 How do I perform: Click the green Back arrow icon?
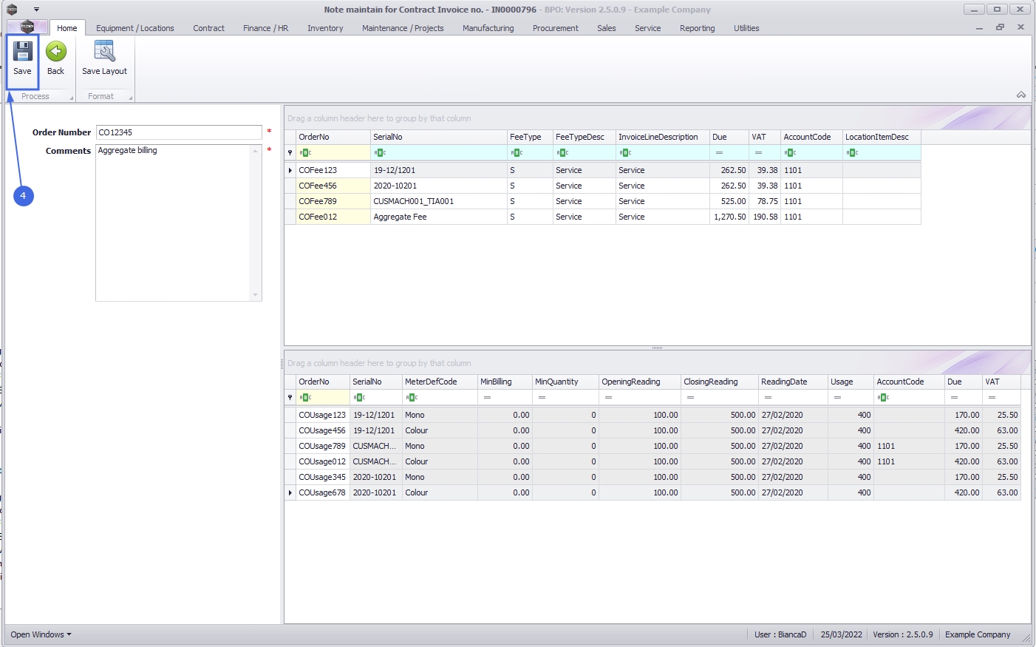click(56, 52)
